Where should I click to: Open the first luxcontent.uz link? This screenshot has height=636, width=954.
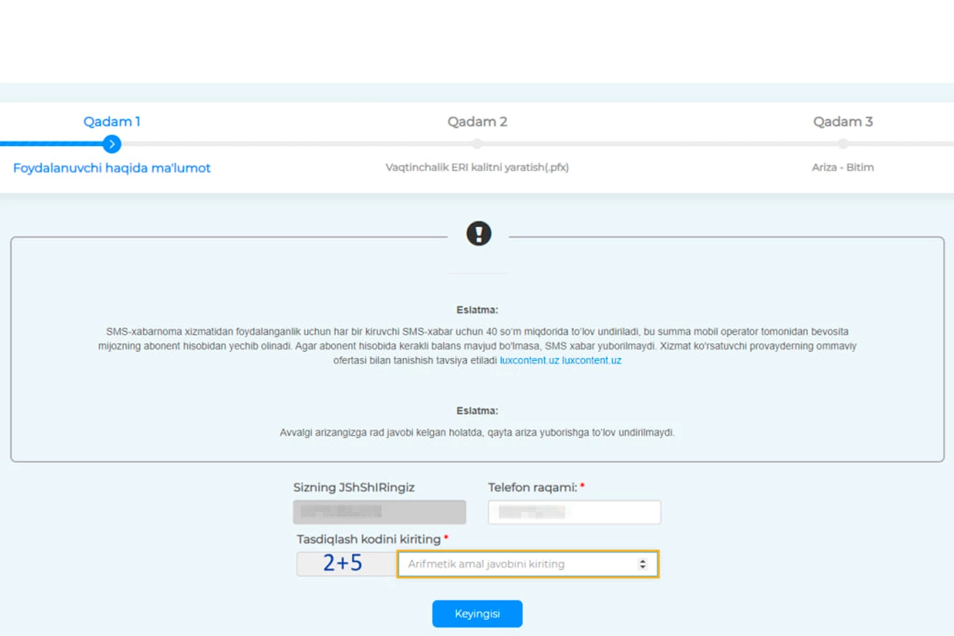[529, 360]
